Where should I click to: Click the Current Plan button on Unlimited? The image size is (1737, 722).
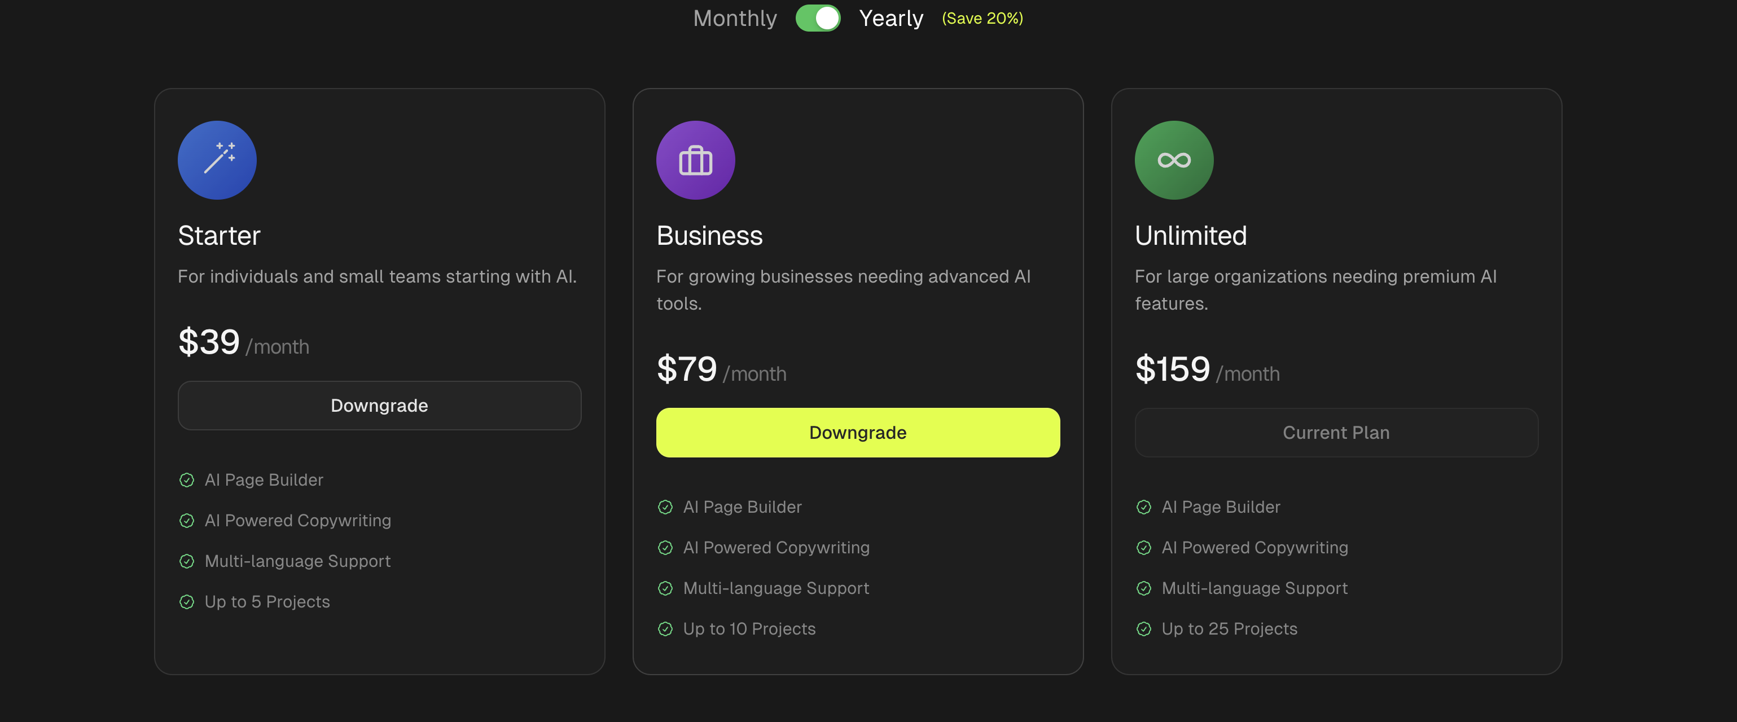pyautogui.click(x=1336, y=432)
